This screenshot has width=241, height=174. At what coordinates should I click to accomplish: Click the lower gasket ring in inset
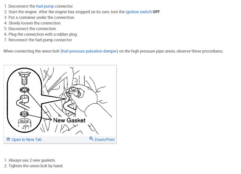point(24,114)
